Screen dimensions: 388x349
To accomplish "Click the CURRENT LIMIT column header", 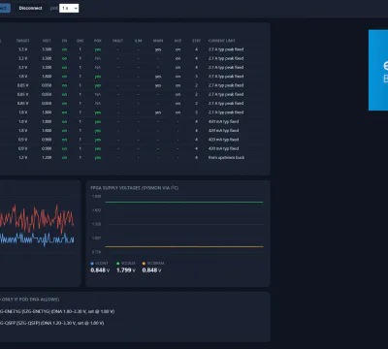I will (x=222, y=41).
